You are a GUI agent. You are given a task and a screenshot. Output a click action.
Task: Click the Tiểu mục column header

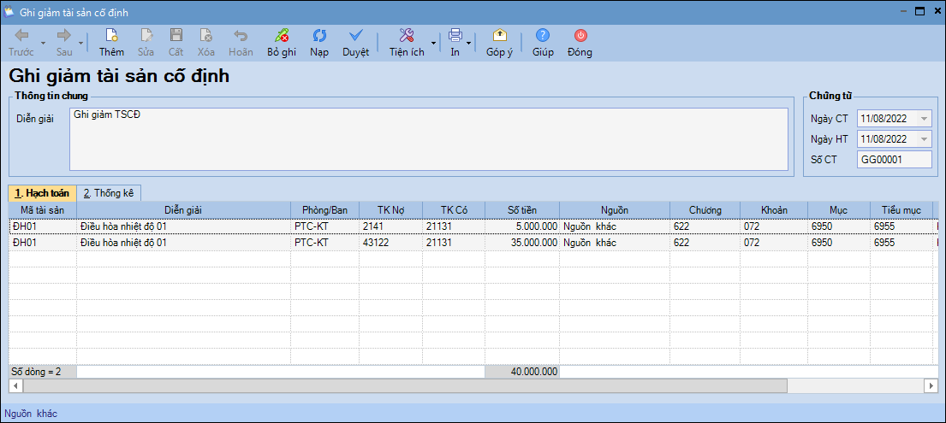pos(901,209)
